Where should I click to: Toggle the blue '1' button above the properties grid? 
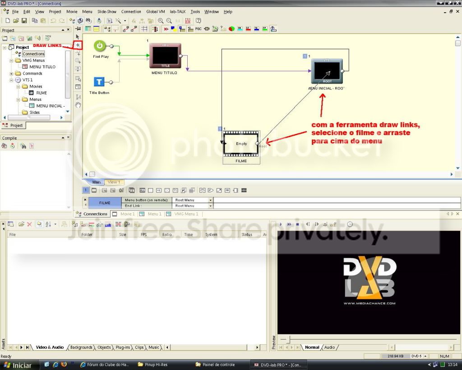85,190
